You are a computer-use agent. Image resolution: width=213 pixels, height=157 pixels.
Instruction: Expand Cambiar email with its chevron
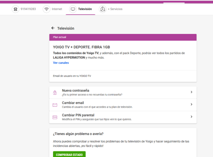tap(192, 104)
